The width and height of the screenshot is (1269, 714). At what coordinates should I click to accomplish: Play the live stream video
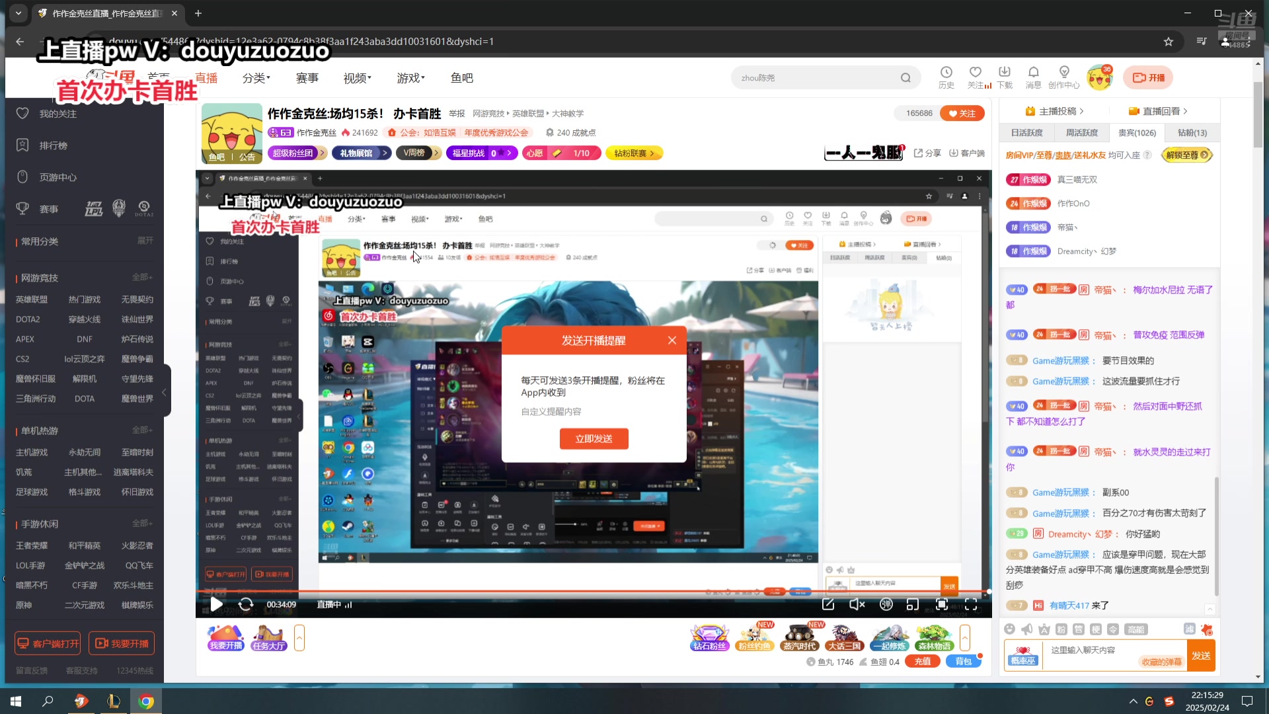pyautogui.click(x=216, y=604)
